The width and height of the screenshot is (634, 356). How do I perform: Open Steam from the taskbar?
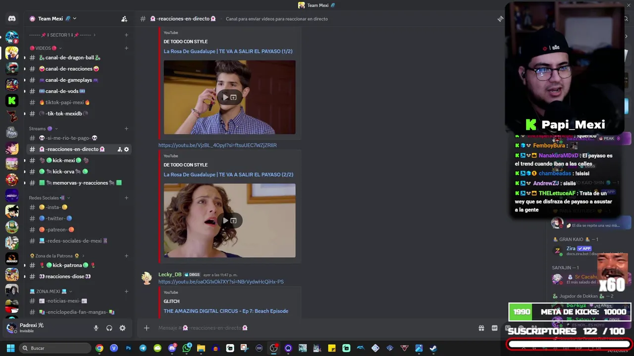[x=433, y=348]
